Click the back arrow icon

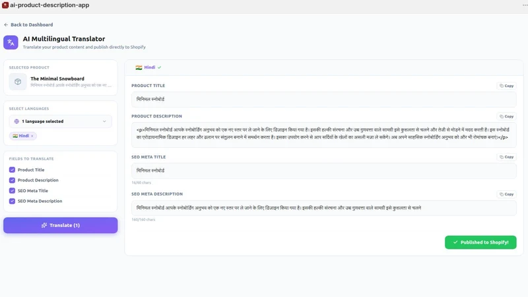pyautogui.click(x=6, y=24)
